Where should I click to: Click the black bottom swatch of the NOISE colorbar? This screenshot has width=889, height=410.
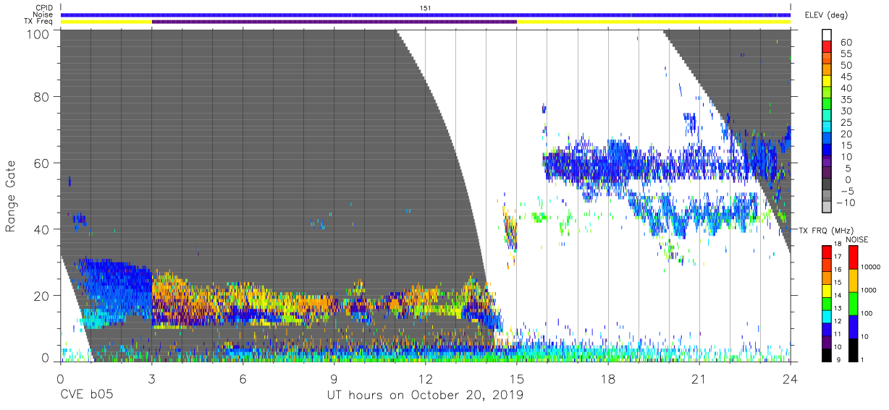click(853, 349)
